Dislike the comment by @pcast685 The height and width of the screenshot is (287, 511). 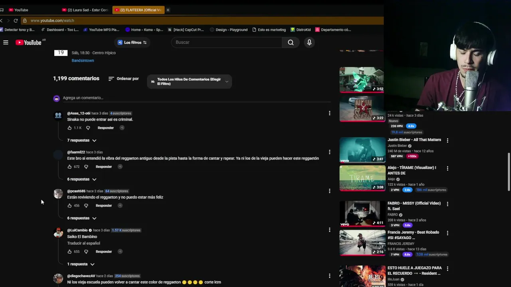(x=86, y=206)
